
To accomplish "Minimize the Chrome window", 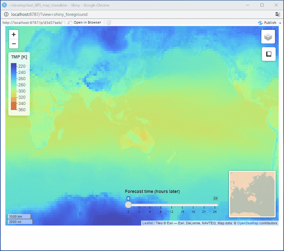I will 248,5.
